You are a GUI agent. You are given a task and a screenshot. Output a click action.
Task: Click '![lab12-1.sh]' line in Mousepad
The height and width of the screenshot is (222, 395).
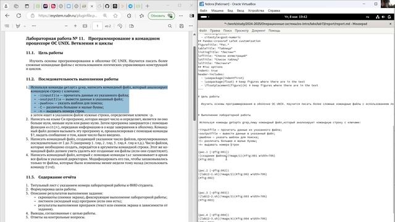click(x=232, y=174)
